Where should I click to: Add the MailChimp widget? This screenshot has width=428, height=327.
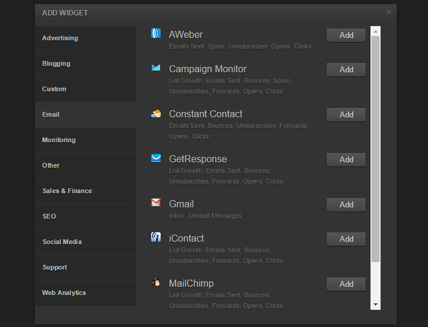(346, 284)
